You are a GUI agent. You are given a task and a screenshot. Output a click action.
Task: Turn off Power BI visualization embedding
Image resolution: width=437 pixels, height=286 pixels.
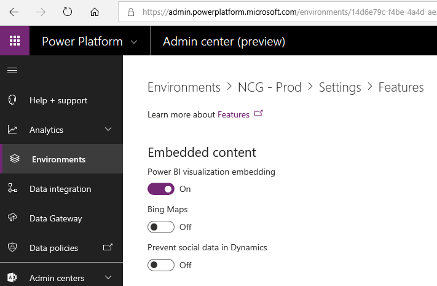161,189
